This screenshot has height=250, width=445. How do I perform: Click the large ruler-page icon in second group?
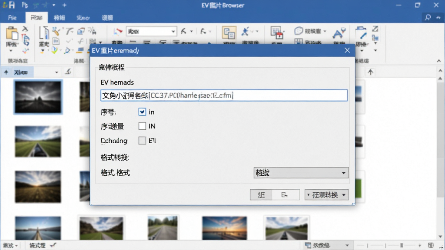(x=44, y=33)
